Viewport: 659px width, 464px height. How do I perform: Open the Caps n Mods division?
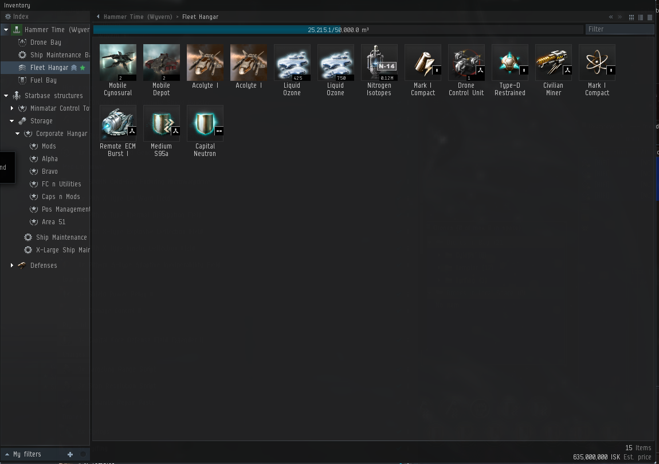pos(61,197)
